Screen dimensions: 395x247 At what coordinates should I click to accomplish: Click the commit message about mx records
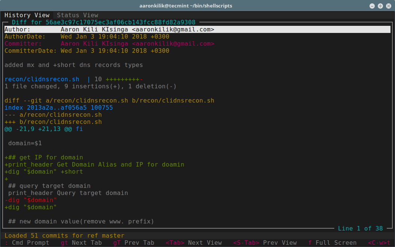[73, 65]
